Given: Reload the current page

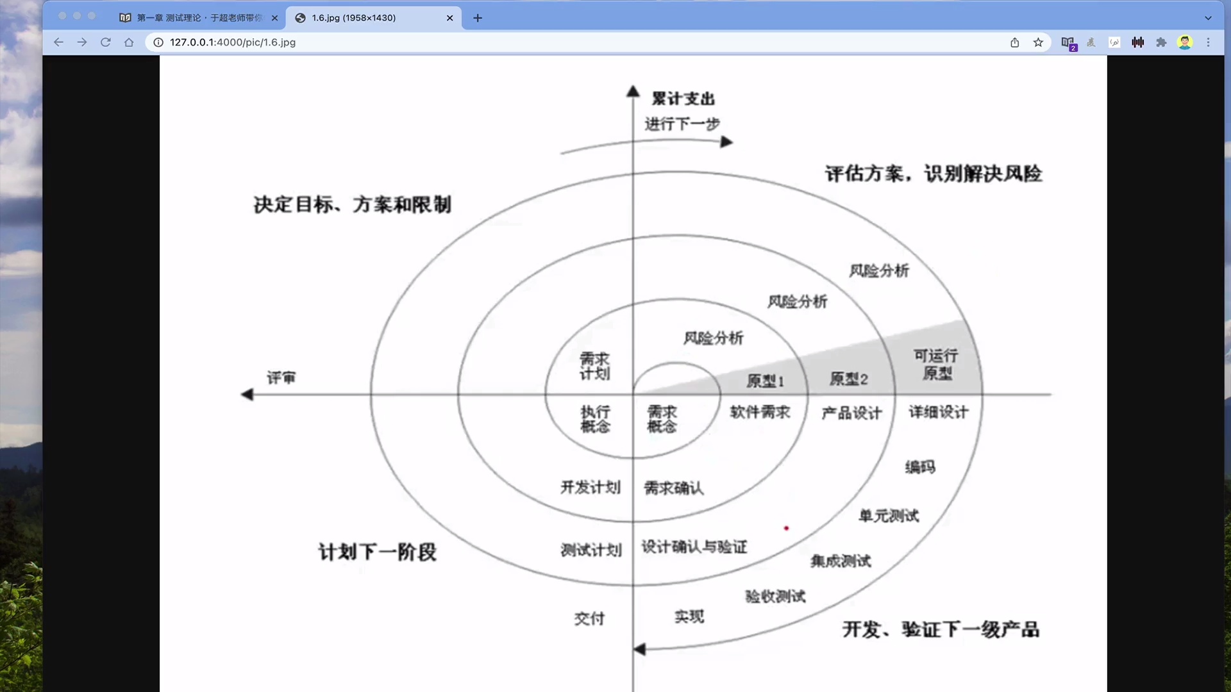Looking at the screenshot, I should [105, 42].
